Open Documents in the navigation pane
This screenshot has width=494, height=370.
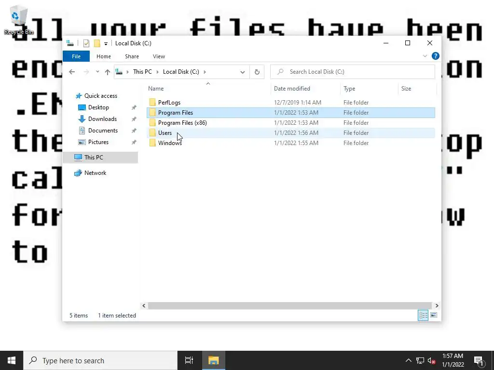(103, 131)
